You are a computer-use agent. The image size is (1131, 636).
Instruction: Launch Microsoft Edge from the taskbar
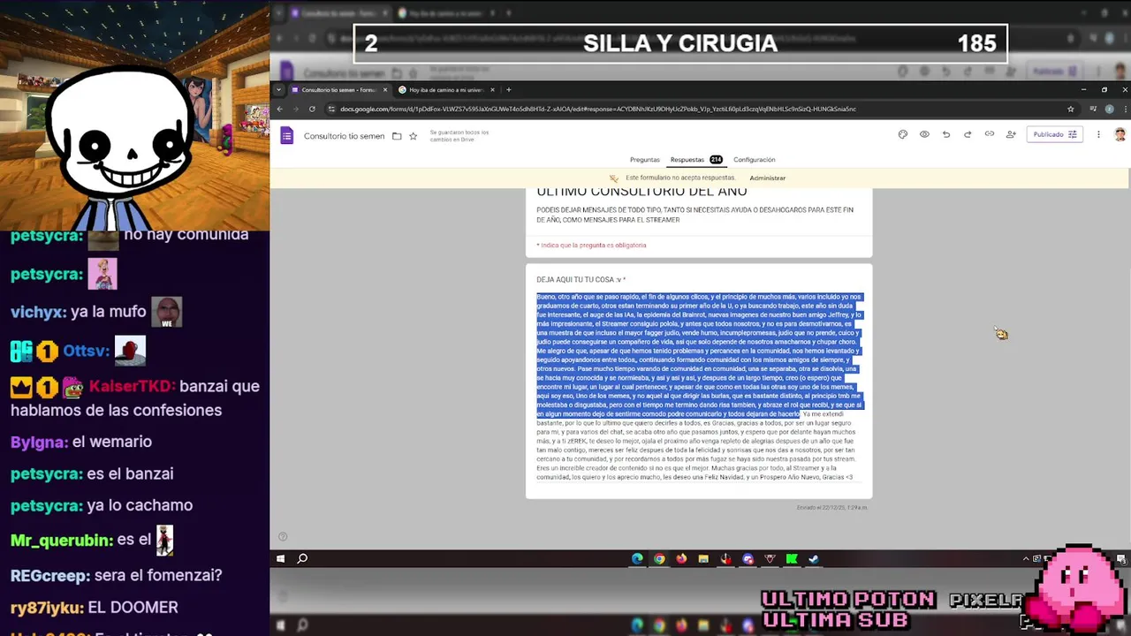[637, 559]
